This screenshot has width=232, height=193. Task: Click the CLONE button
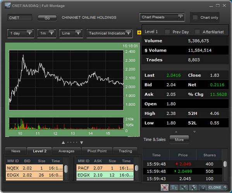point(215,188)
